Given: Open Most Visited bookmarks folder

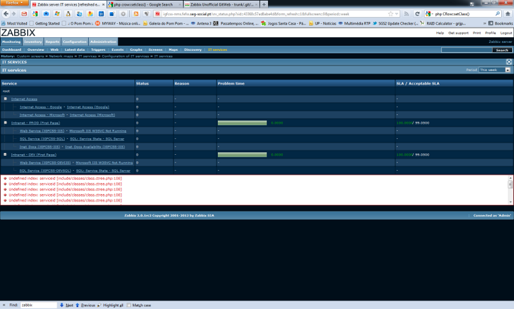Looking at the screenshot, I should coord(14,23).
